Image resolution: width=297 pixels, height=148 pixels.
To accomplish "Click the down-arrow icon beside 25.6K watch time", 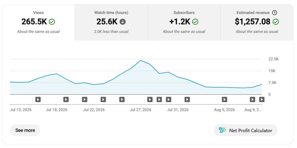I will 122,22.
